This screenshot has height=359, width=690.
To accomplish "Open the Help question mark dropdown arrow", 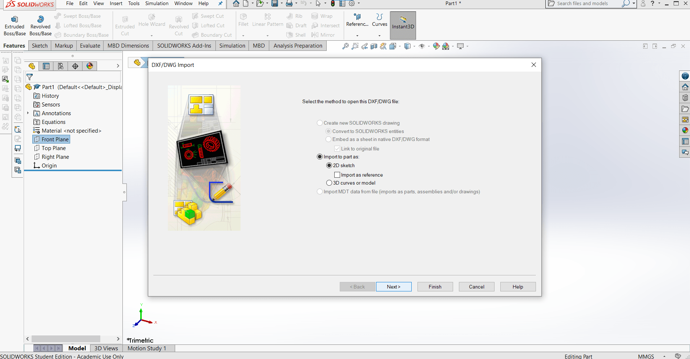I will click(x=659, y=4).
